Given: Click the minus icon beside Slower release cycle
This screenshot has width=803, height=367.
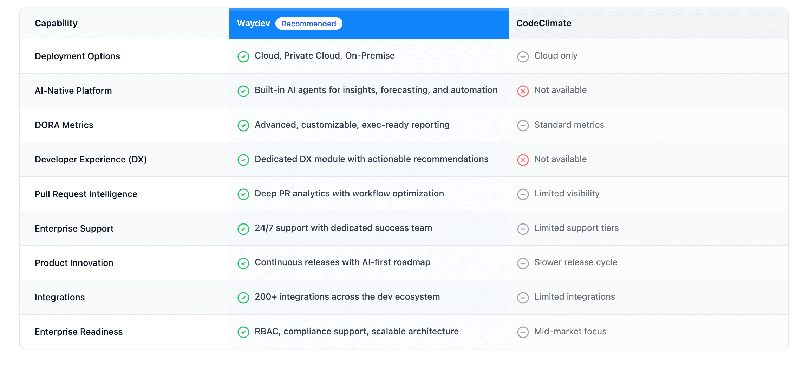Looking at the screenshot, I should (523, 263).
